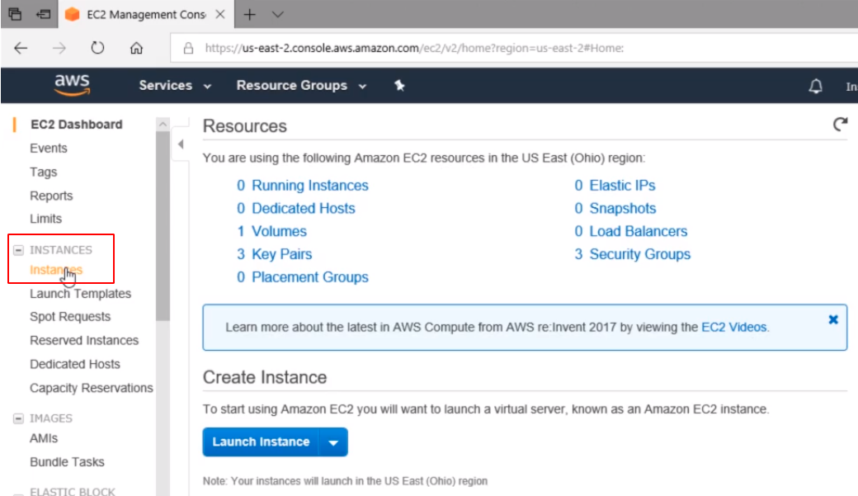Click the AWS logo home icon
This screenshot has height=496, width=858.
(x=72, y=85)
